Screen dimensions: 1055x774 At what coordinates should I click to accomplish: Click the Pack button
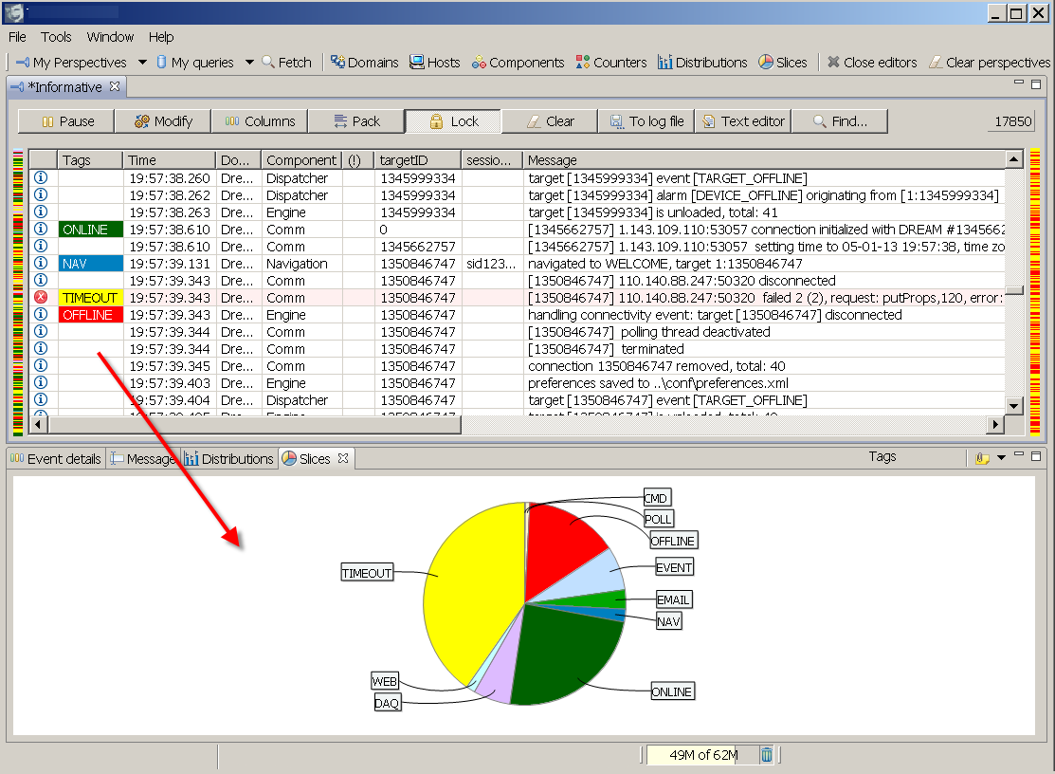click(x=355, y=121)
